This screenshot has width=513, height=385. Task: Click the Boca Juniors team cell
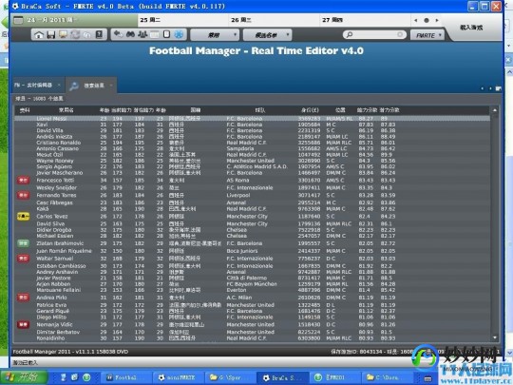pyautogui.click(x=242, y=251)
